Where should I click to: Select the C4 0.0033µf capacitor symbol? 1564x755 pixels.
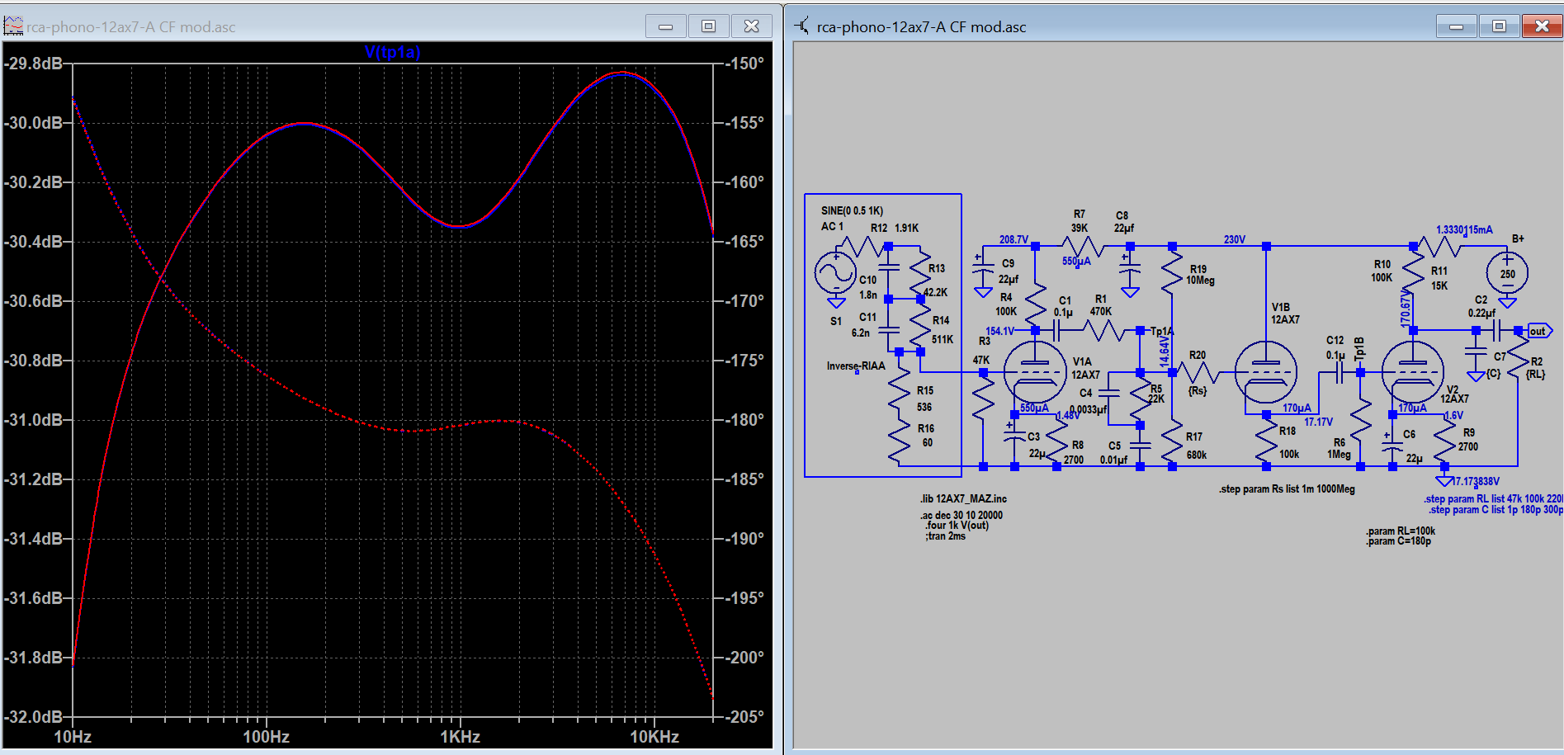point(1108,394)
